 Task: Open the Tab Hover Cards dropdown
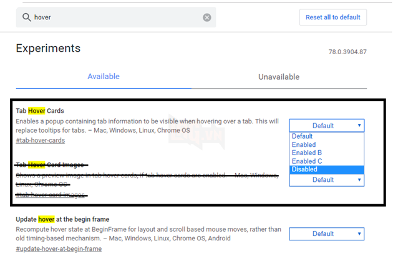click(x=326, y=125)
